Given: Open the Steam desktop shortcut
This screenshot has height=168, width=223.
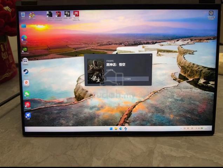Looking at the screenshot, I should [26, 72].
